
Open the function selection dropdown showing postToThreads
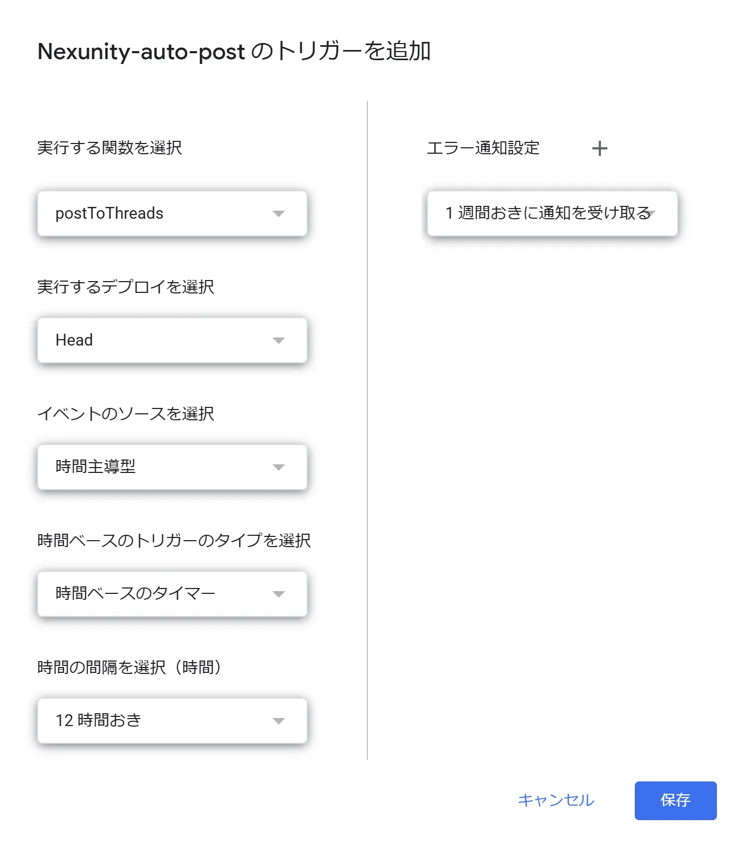[x=172, y=213]
